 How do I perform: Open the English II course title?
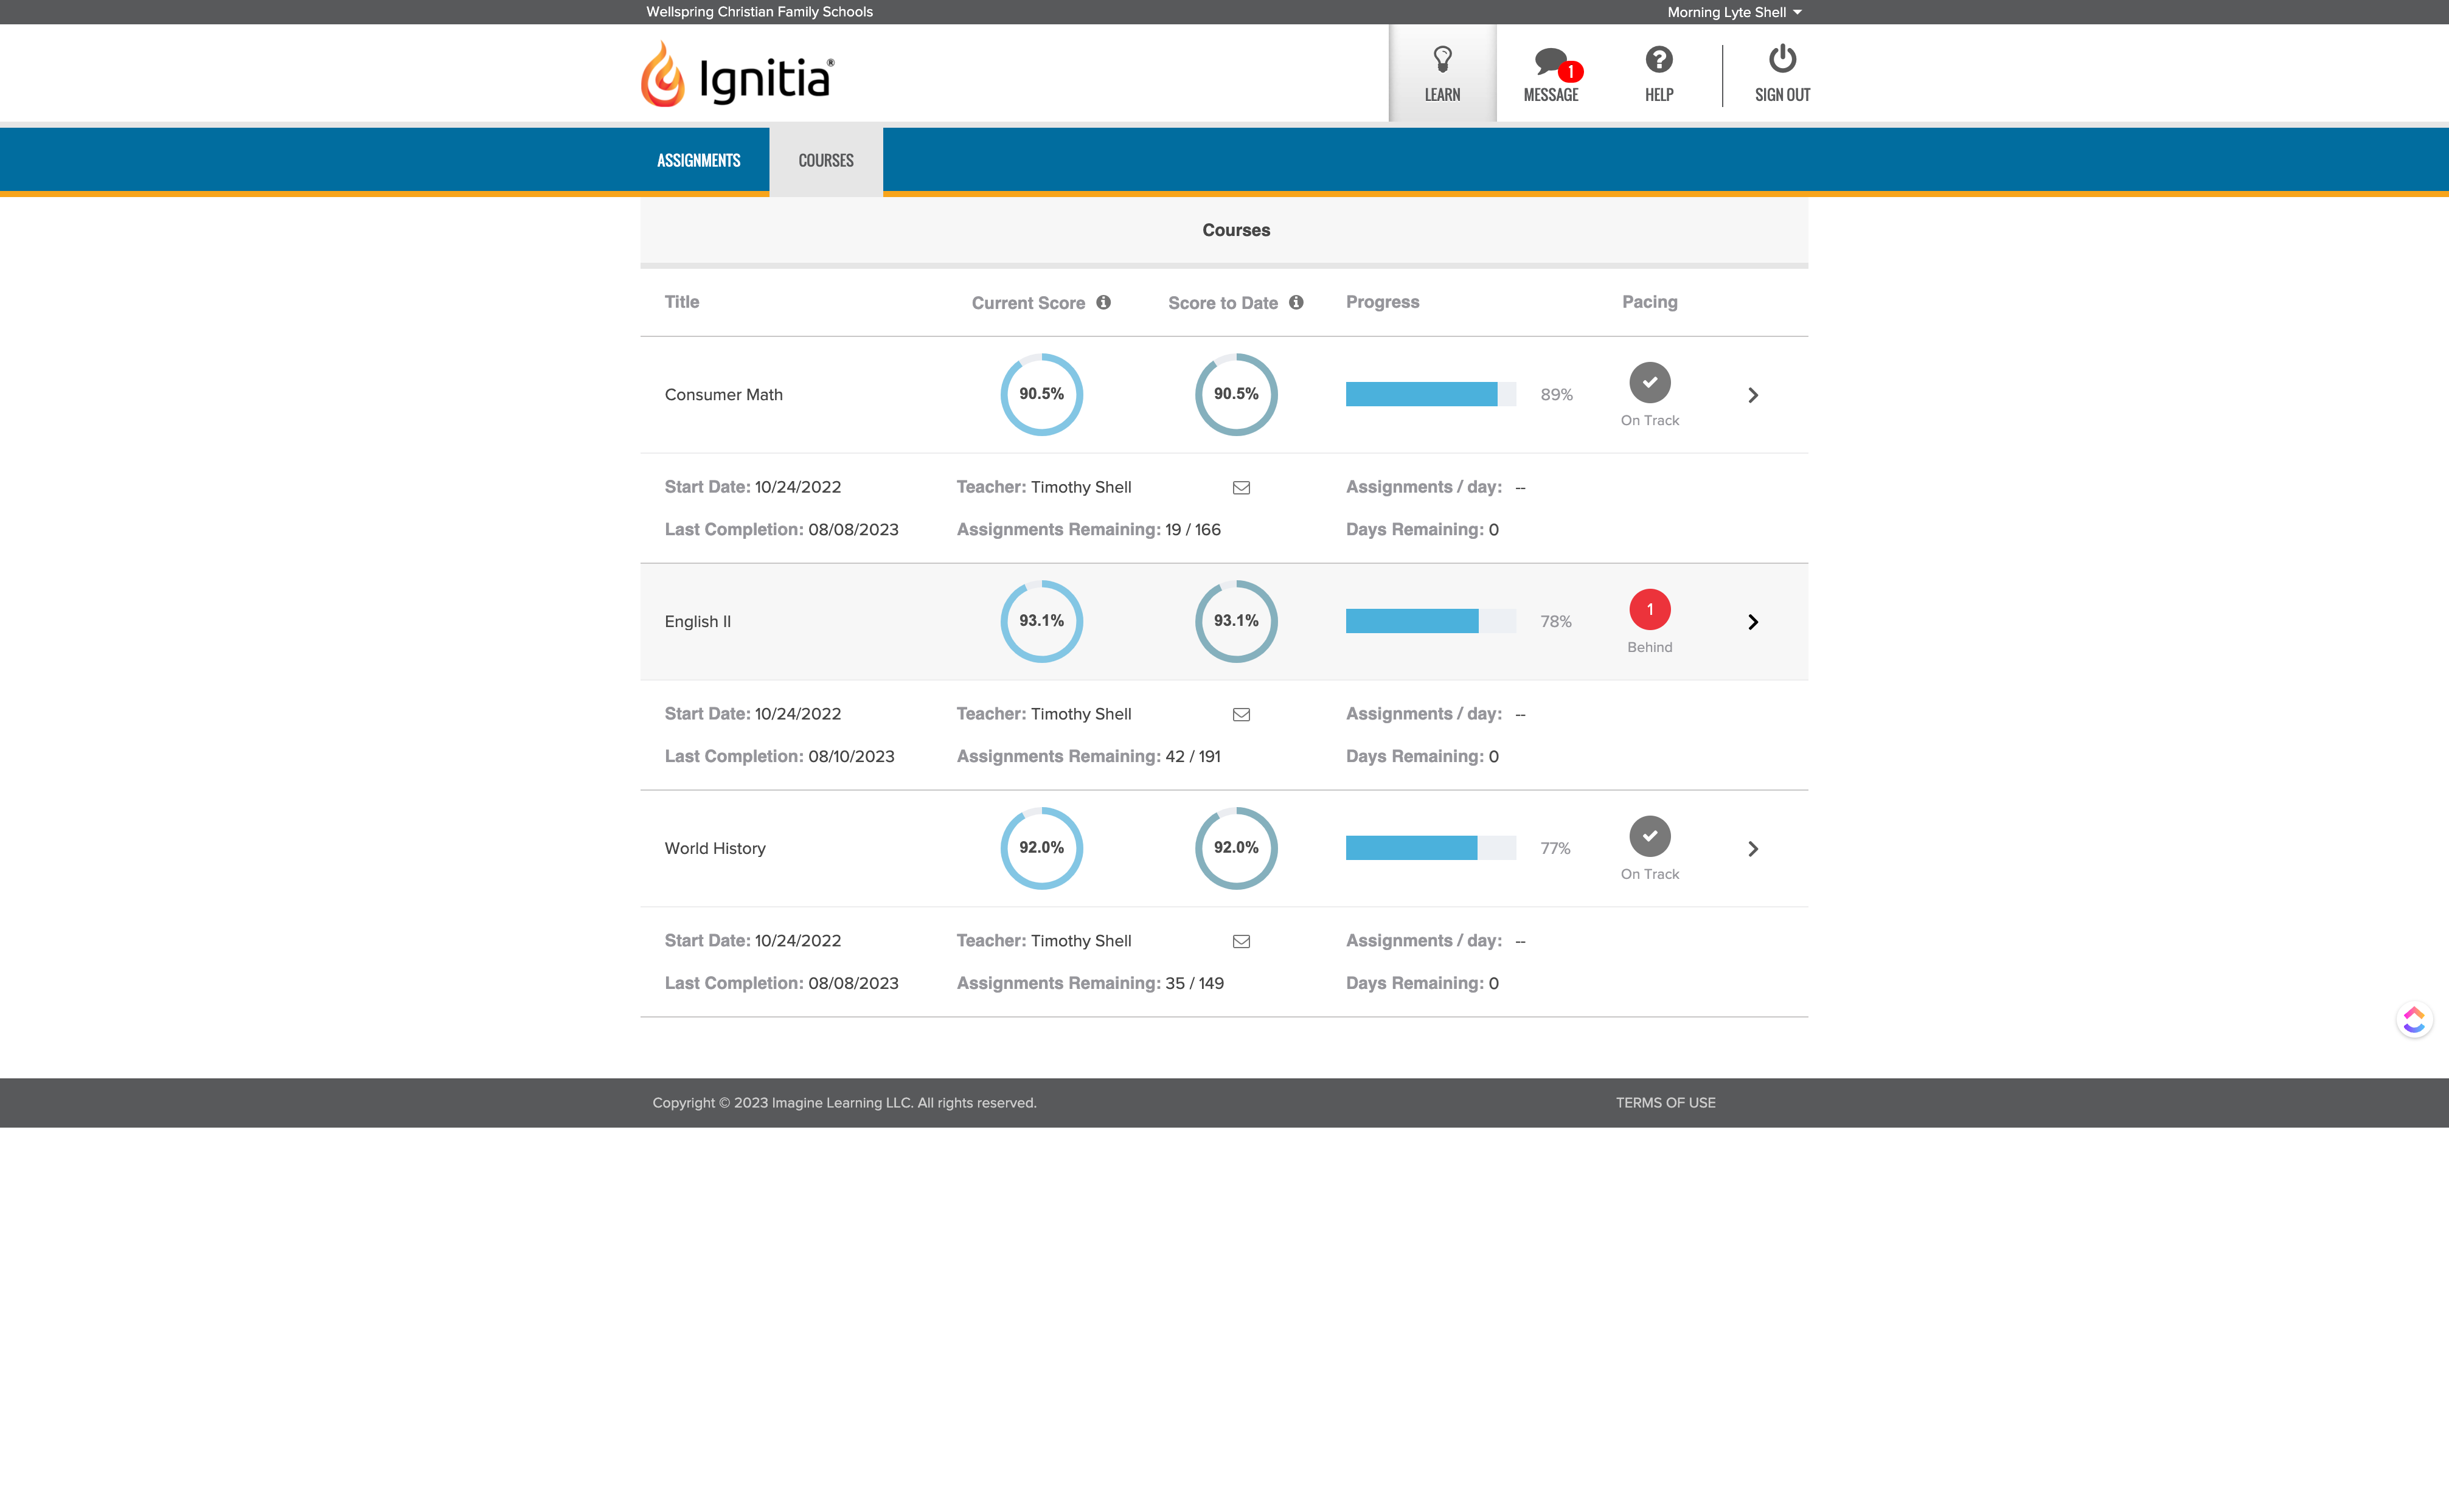[x=698, y=622]
